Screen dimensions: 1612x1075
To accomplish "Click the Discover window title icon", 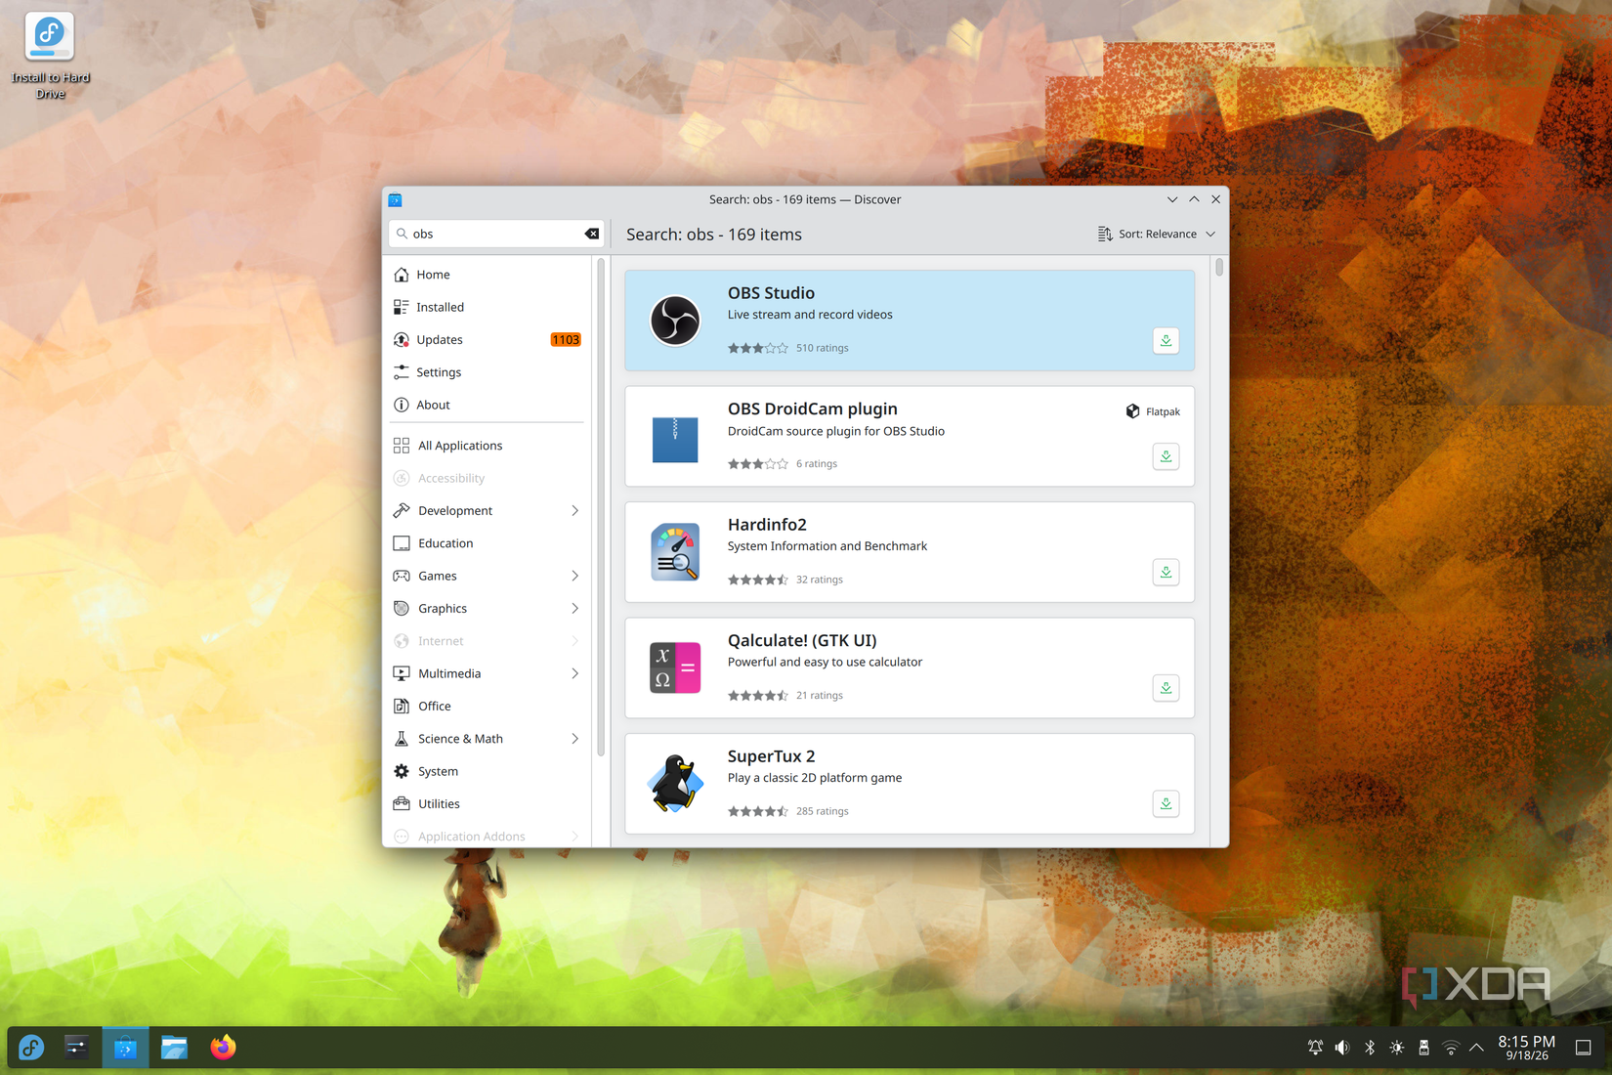I will (x=395, y=200).
